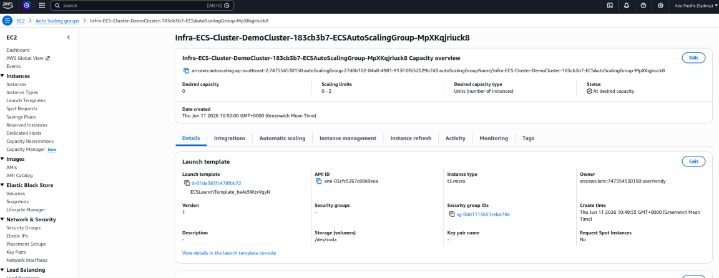Viewport: 719px width, 278px height.
Task: Copy the launch template ID
Action: click(187, 183)
